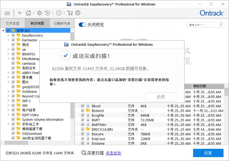Click the IQIYI Video folder icon
The width and height of the screenshot is (229, 161).
tap(18, 115)
